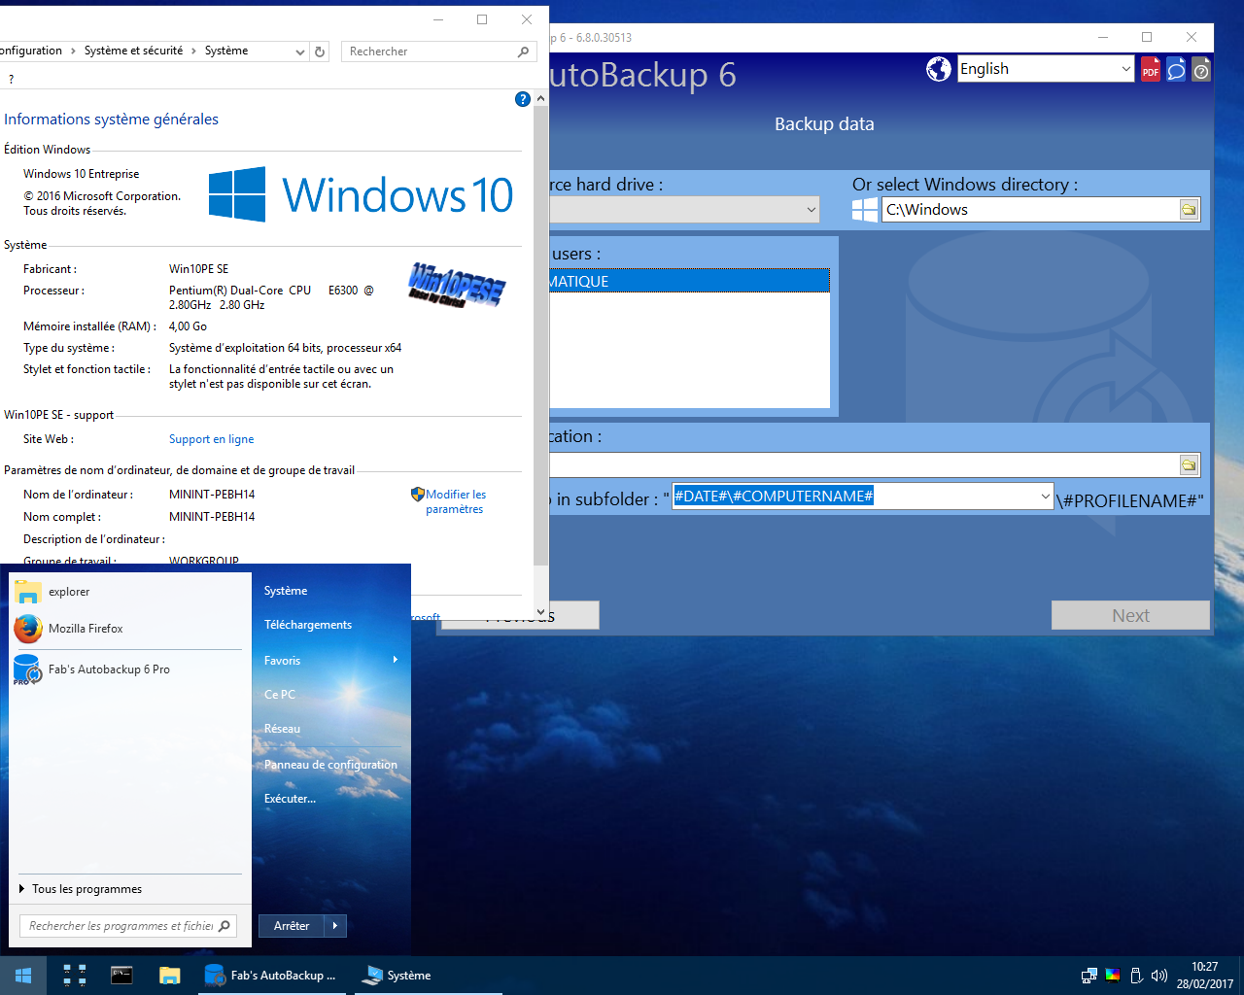Open the Support en ligne link
Viewport: 1244px width, 995px height.
(x=211, y=439)
